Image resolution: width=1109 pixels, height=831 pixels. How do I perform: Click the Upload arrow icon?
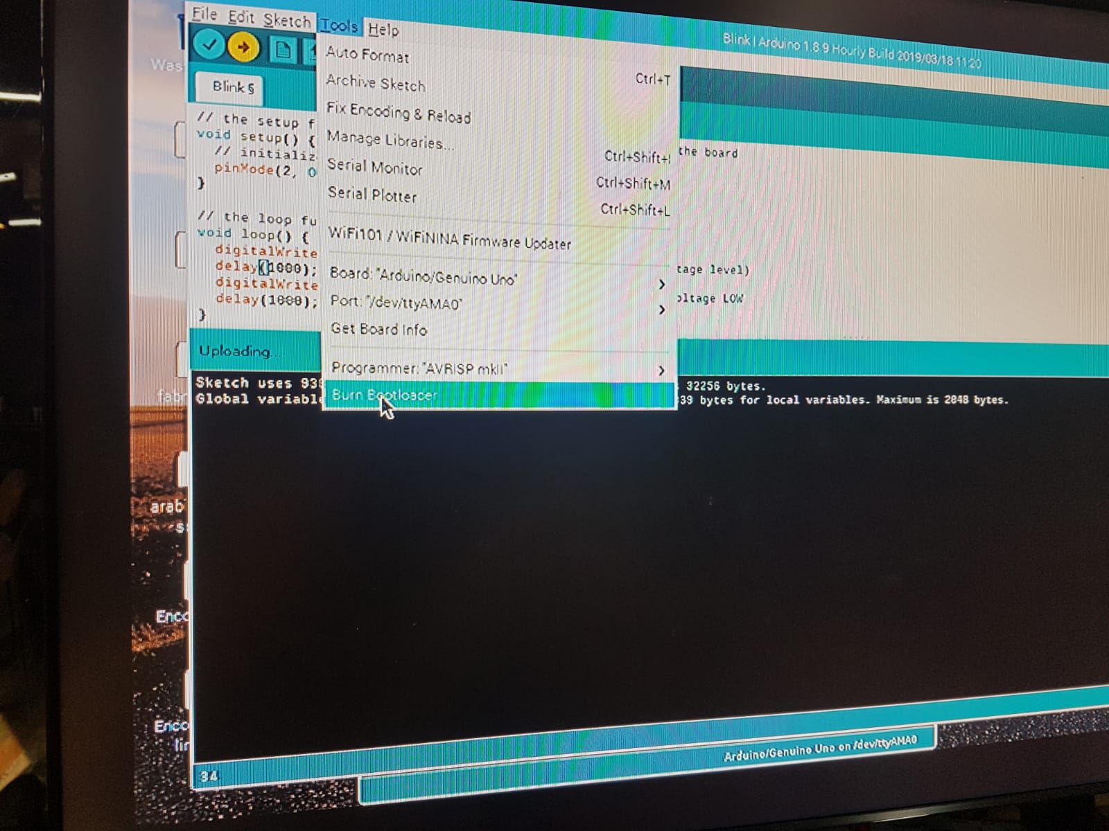point(243,48)
